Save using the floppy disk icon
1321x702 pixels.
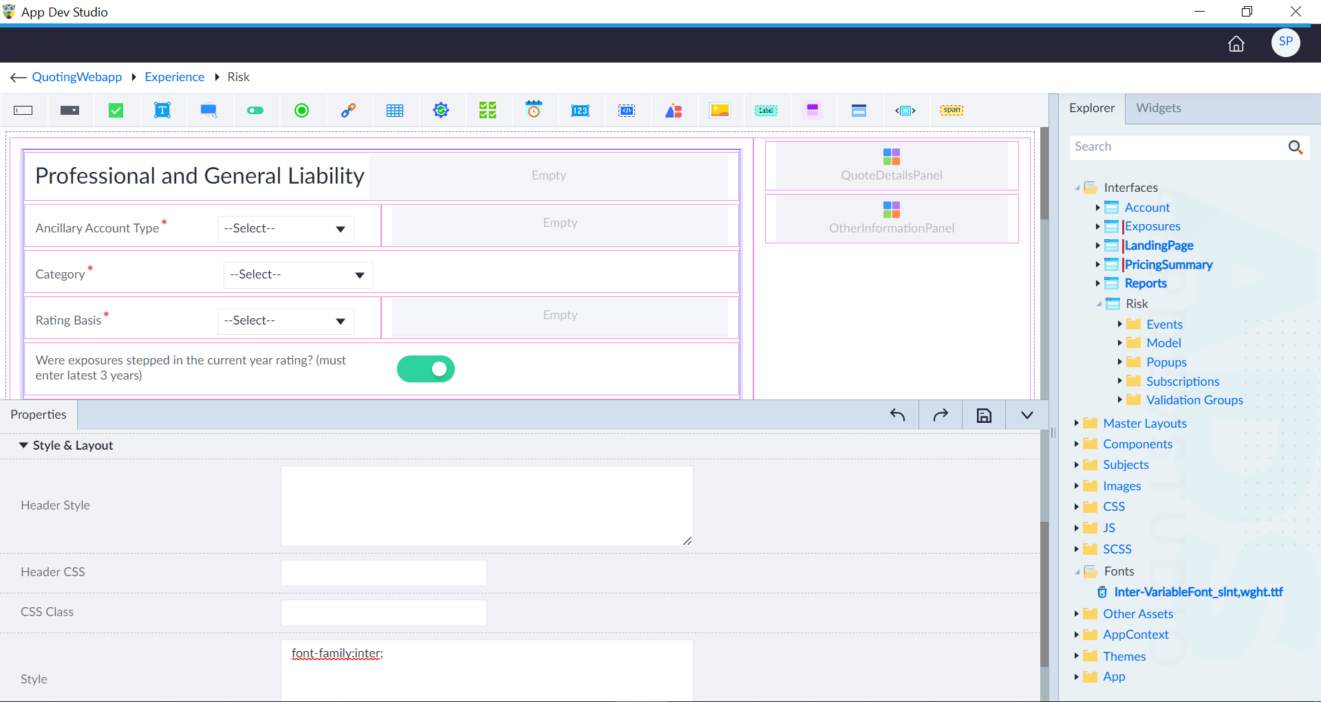[x=984, y=415]
